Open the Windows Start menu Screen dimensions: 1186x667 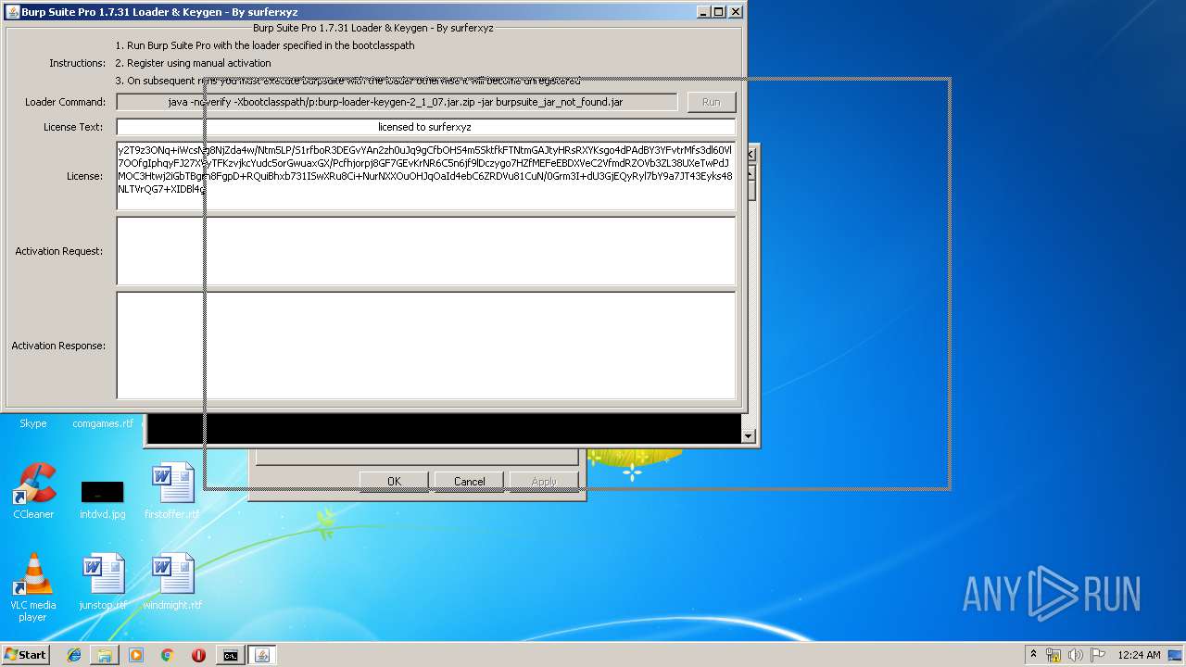(26, 655)
